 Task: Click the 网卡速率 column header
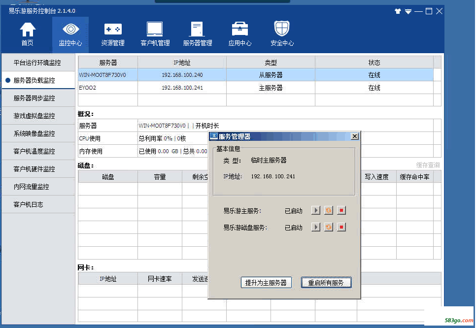160,279
